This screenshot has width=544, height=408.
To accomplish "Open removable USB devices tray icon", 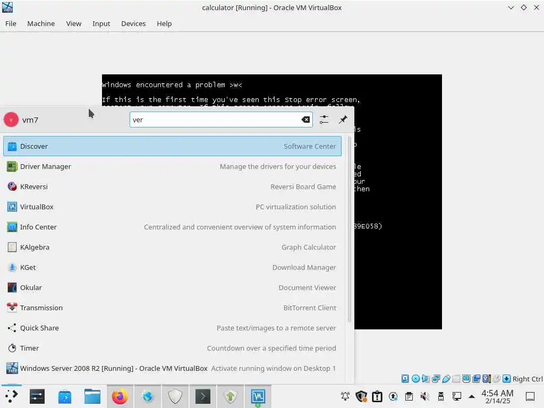I will (x=440, y=396).
